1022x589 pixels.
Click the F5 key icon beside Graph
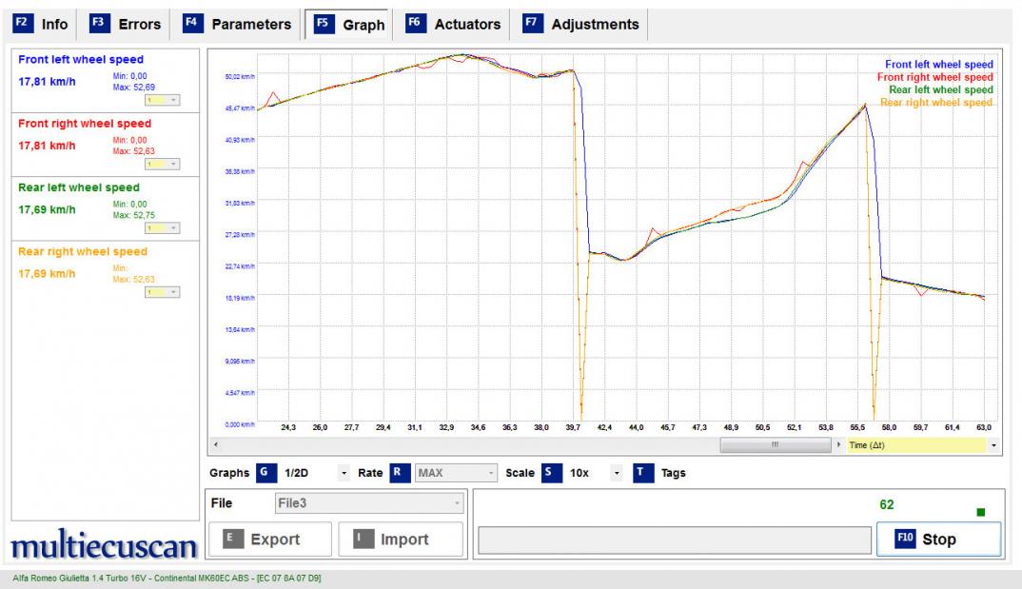coord(324,24)
